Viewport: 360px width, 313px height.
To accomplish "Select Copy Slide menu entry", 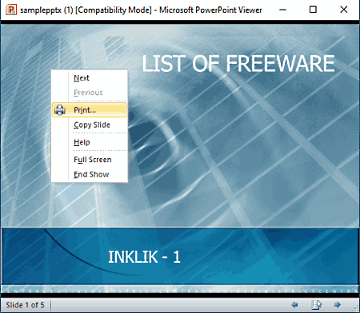I will [x=90, y=125].
